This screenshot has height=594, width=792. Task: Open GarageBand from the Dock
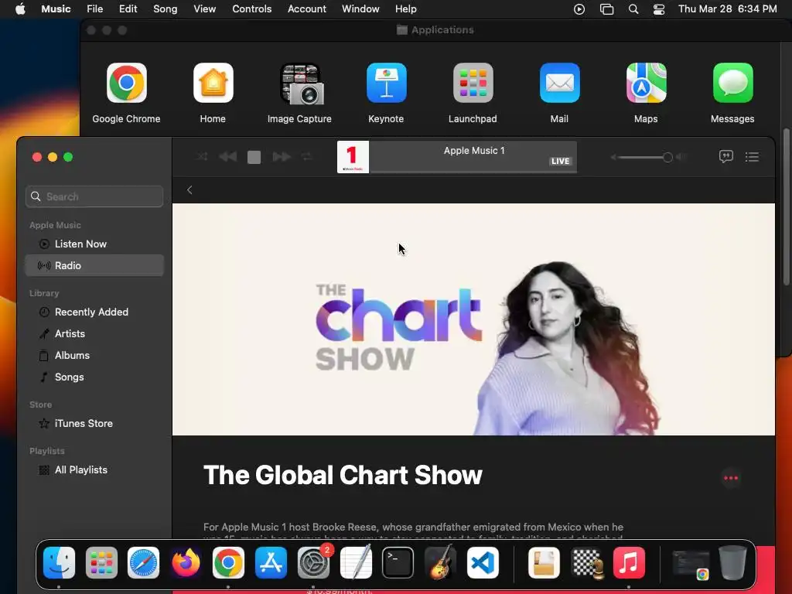pos(440,563)
